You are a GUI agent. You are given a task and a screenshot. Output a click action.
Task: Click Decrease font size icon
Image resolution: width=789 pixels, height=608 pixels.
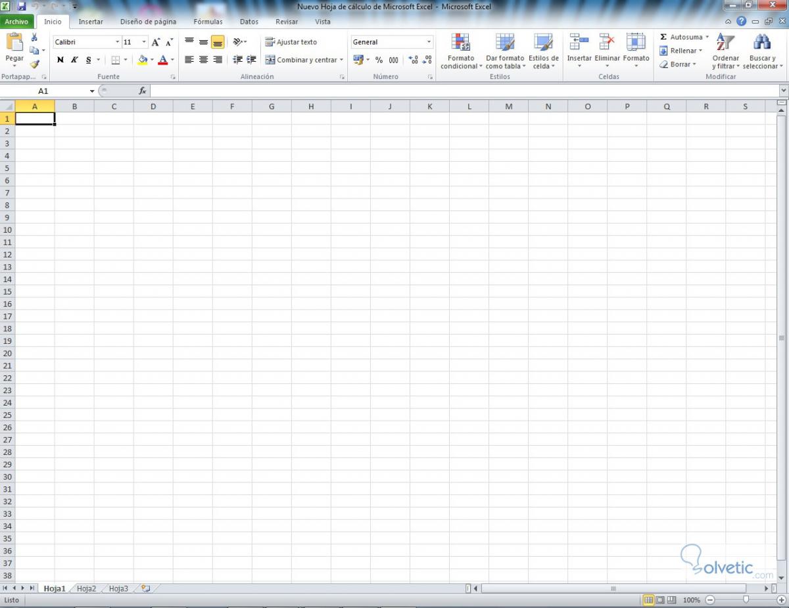[169, 42]
